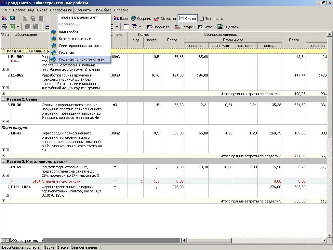Click vertical scrollbar down arrow

329,235
